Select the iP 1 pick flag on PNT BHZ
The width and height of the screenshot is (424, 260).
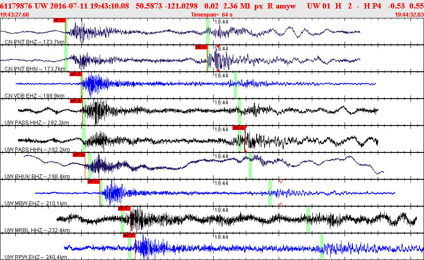(x=60, y=20)
